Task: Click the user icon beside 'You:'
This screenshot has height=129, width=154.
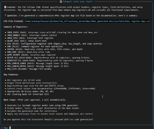Action: coord(2,128)
